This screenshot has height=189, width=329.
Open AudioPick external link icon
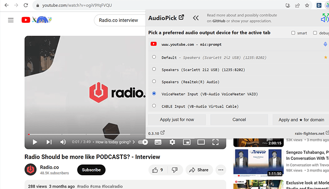[x=181, y=18]
